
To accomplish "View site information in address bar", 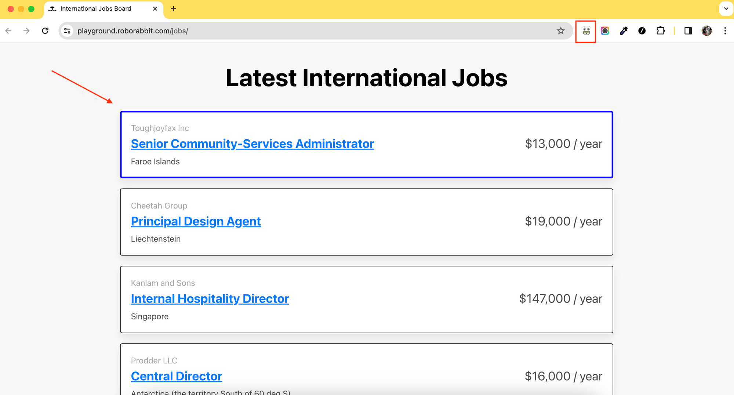I will click(x=67, y=31).
